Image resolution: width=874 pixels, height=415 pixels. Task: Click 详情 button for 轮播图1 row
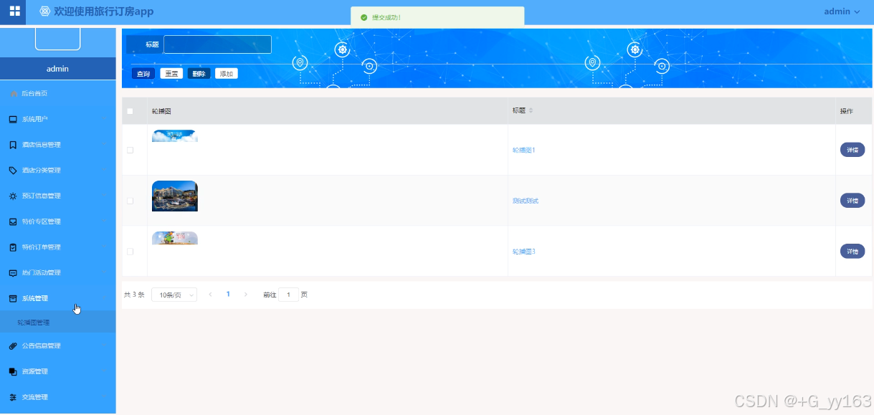tap(852, 150)
